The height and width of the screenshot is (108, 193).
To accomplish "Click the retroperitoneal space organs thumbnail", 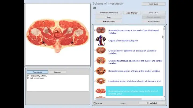I will pyautogui.click(x=101, y=41).
